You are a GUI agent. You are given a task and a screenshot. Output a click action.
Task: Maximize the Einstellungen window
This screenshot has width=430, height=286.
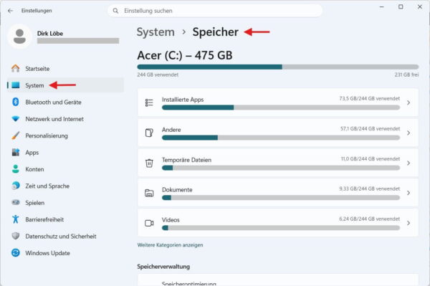pyautogui.click(x=401, y=7)
